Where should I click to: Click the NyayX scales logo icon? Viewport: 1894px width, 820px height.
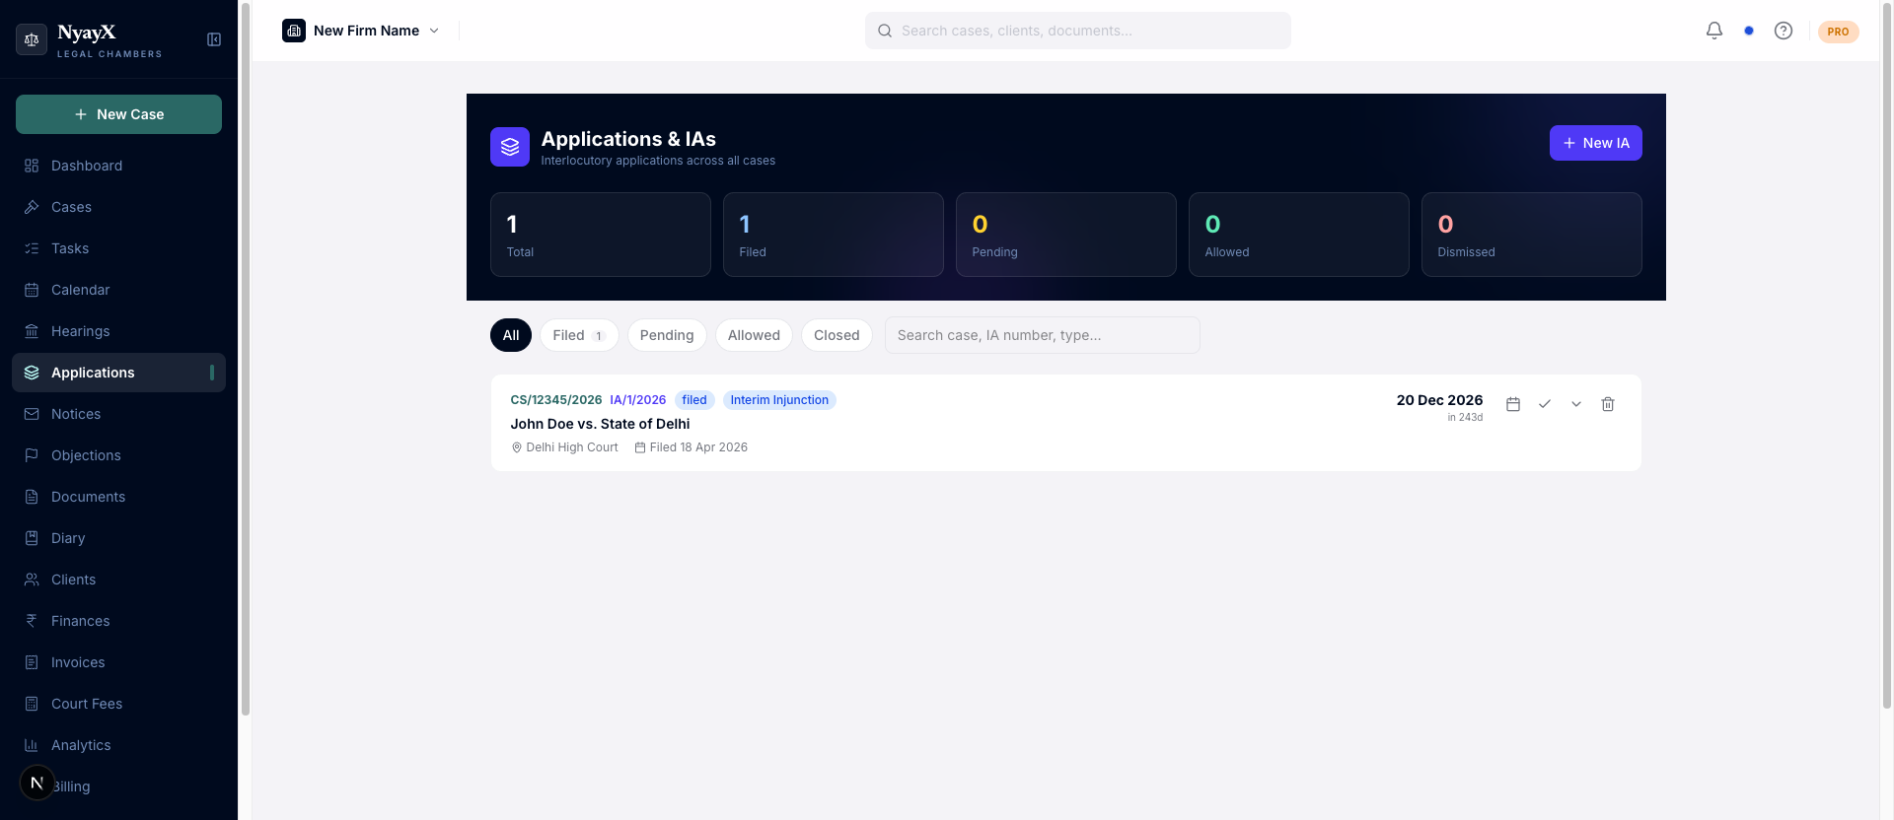pyautogui.click(x=32, y=39)
